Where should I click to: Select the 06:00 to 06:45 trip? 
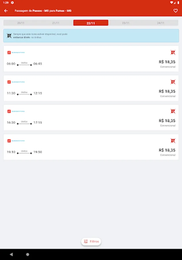click(x=91, y=59)
